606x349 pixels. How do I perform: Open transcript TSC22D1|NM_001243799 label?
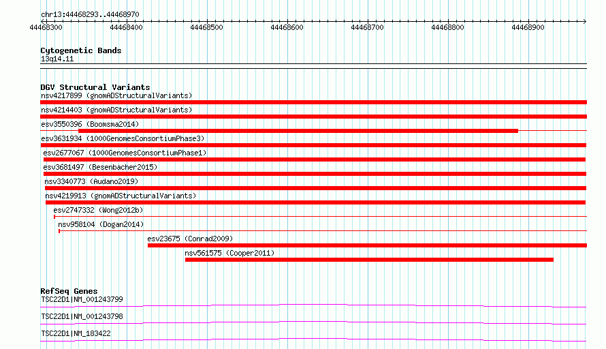(x=82, y=299)
